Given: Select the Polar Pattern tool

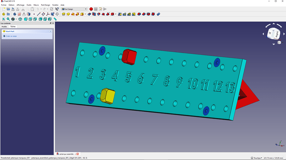Looking at the screenshot, I should pyautogui.click(x=129, y=14).
